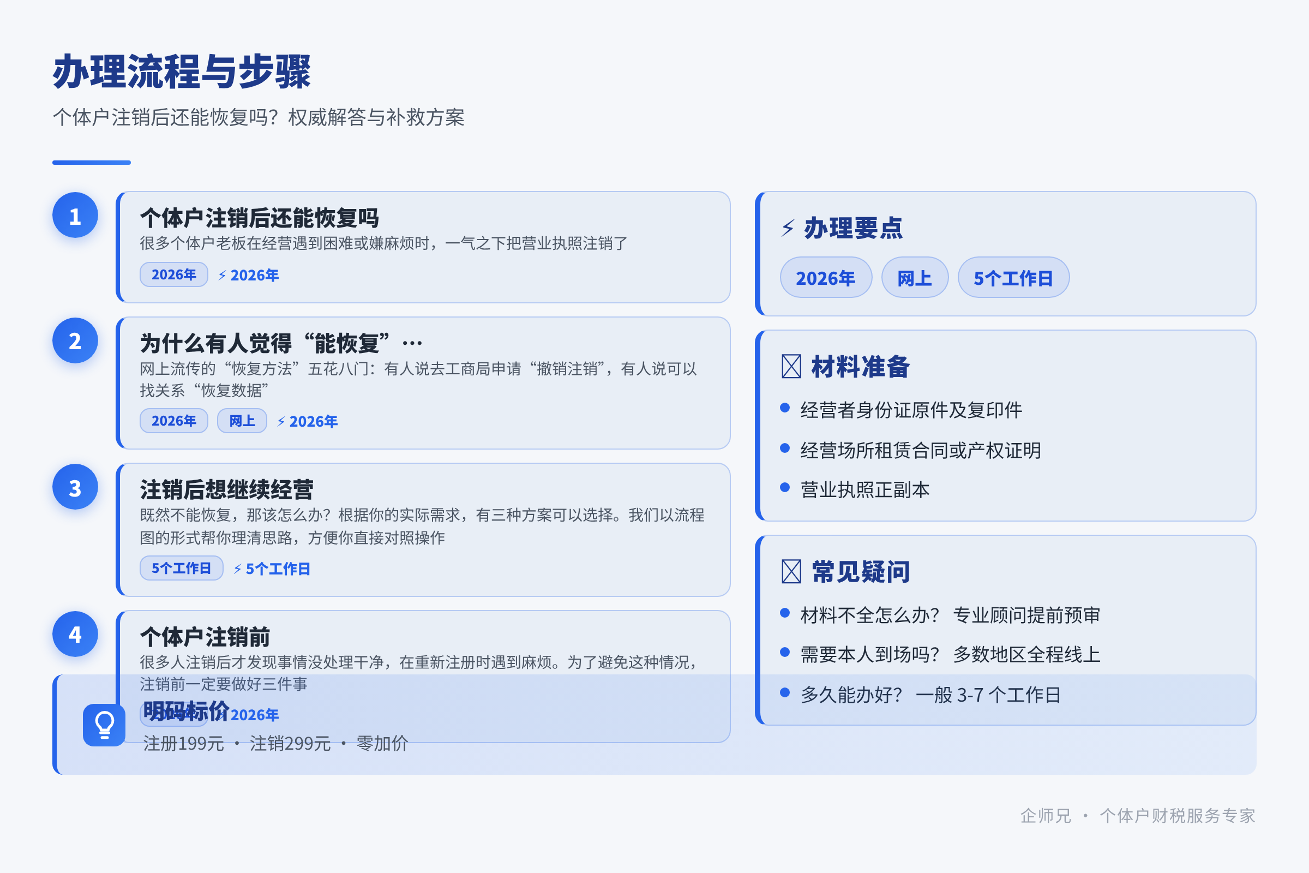Click the 常见疑问 heading text
This screenshot has width=1309, height=873.
point(861,571)
